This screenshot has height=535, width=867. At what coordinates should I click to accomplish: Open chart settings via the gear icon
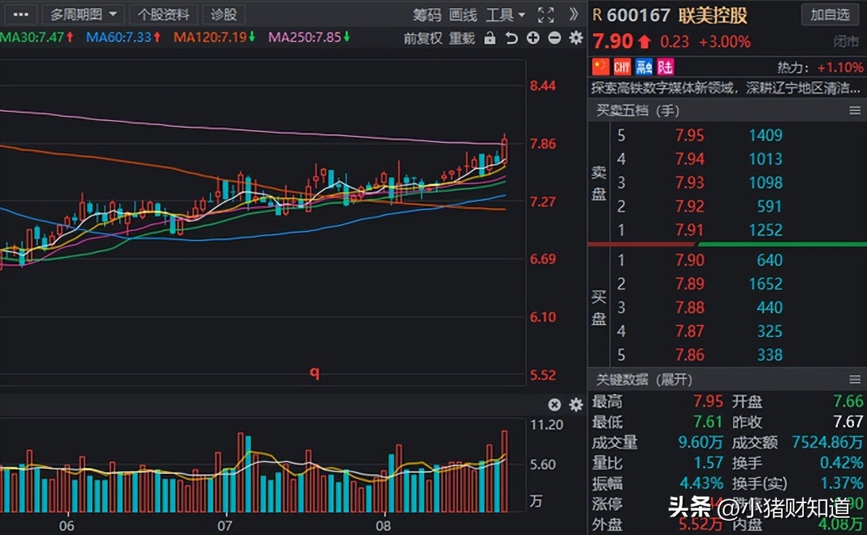(575, 39)
